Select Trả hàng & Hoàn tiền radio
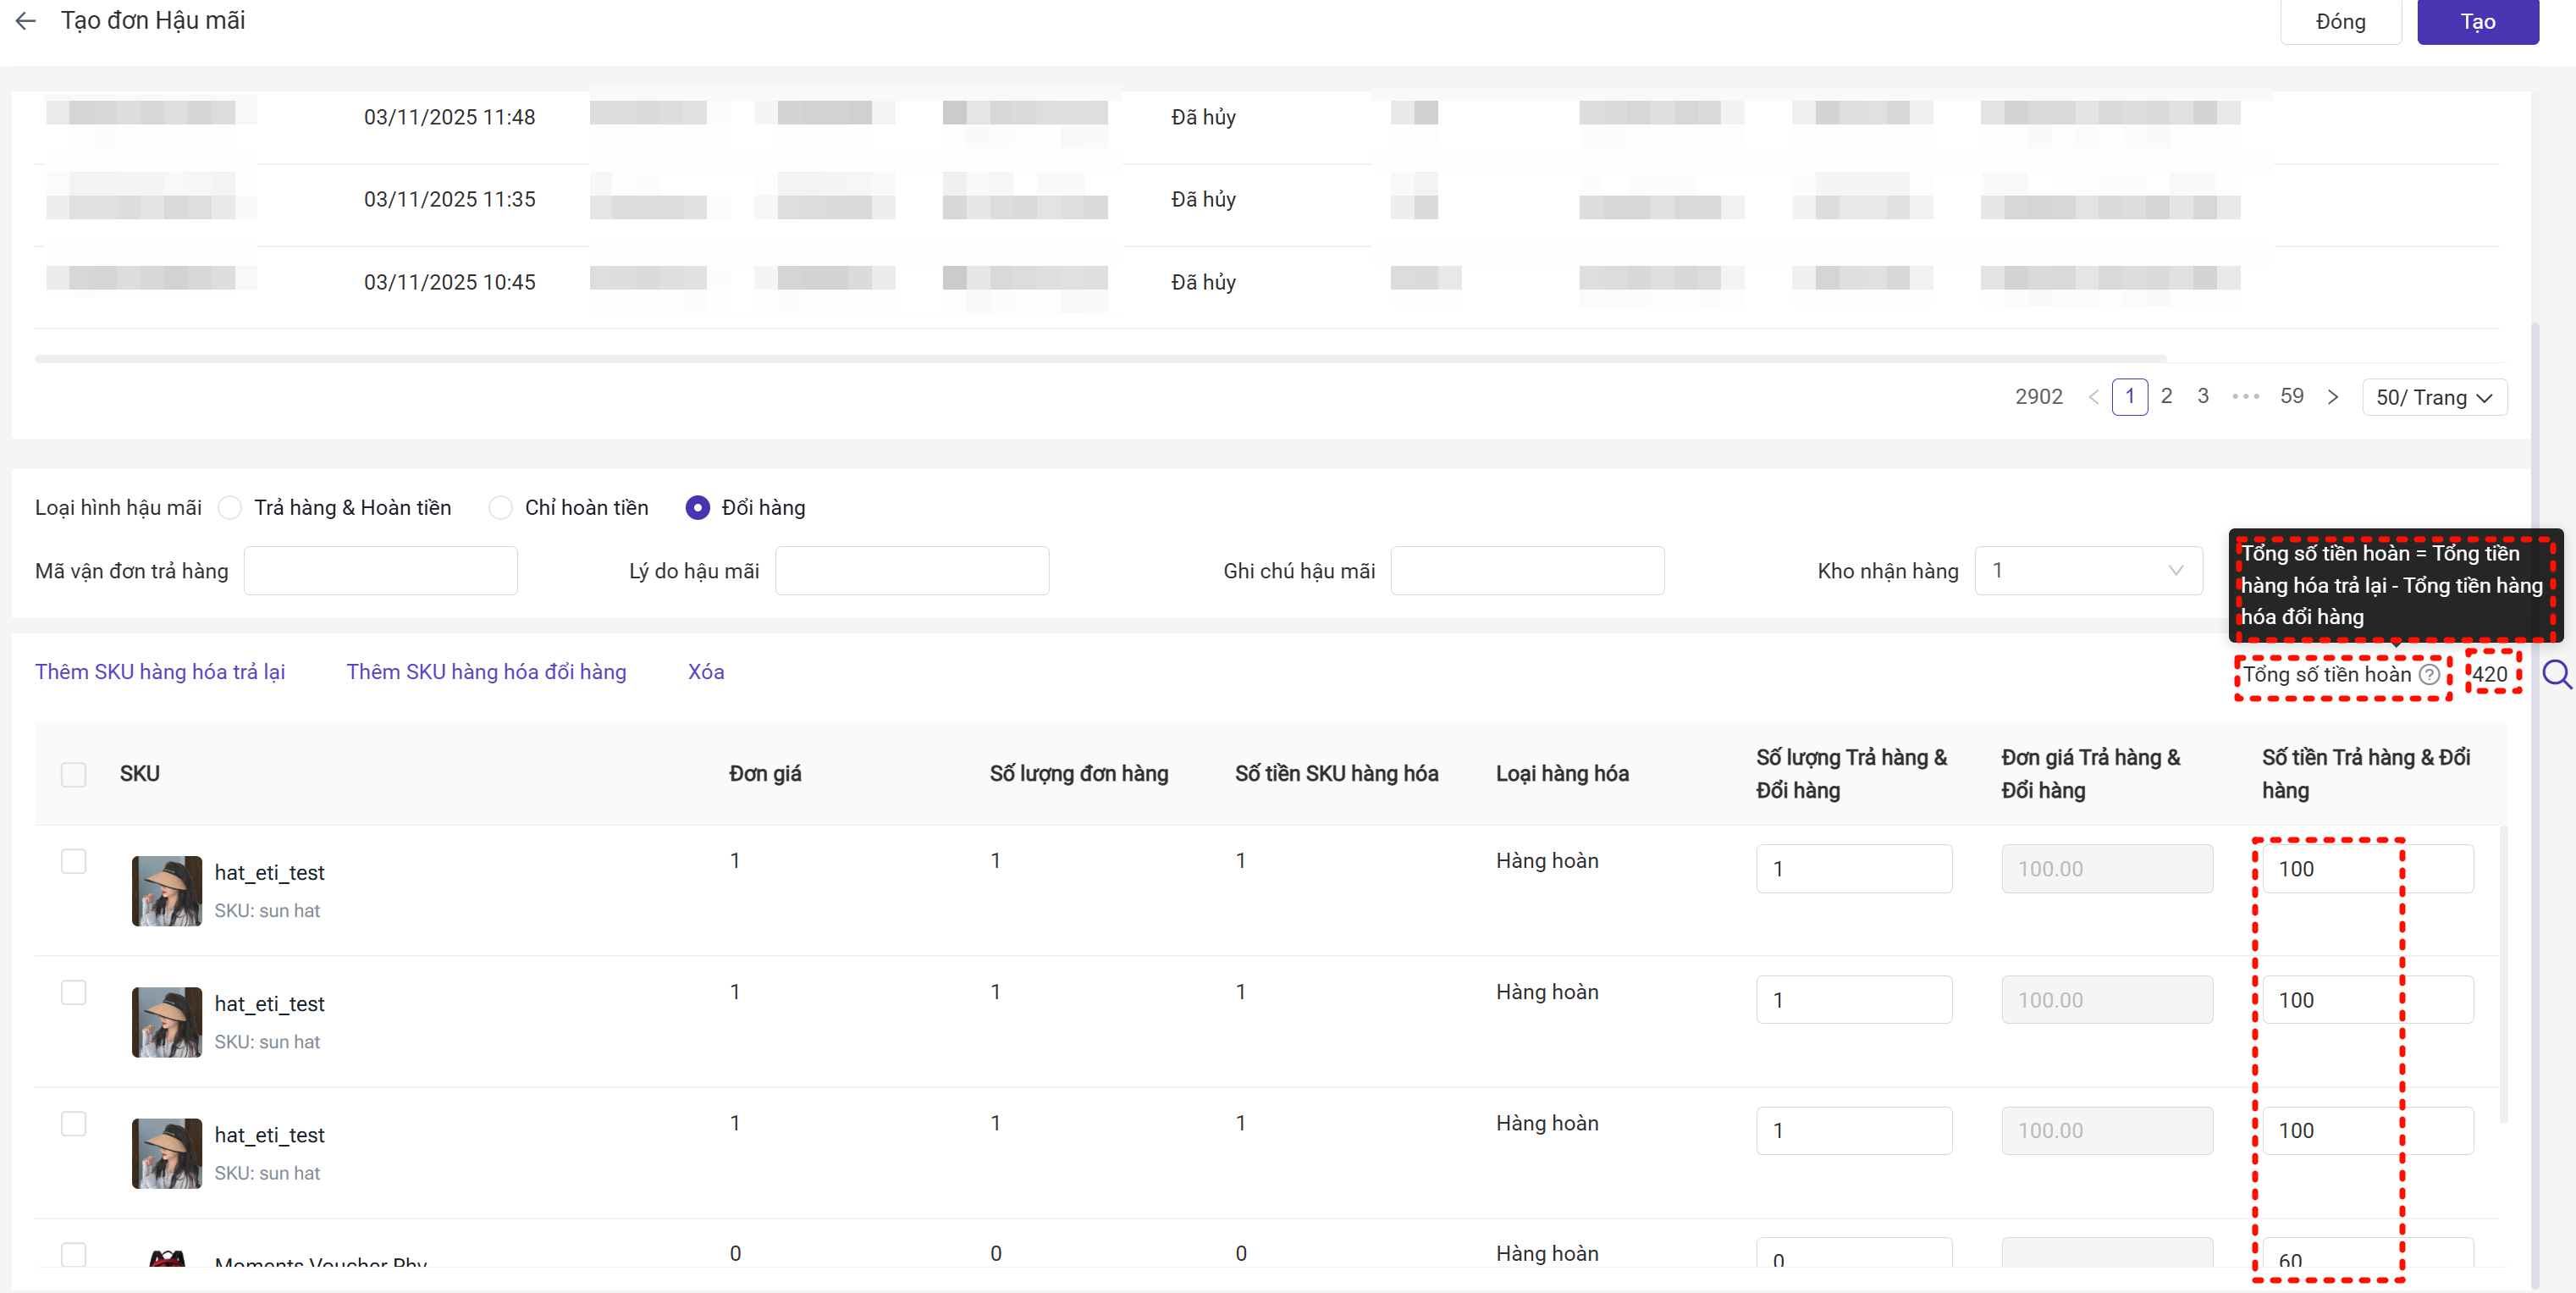This screenshot has height=1293, width=2576. (x=230, y=508)
